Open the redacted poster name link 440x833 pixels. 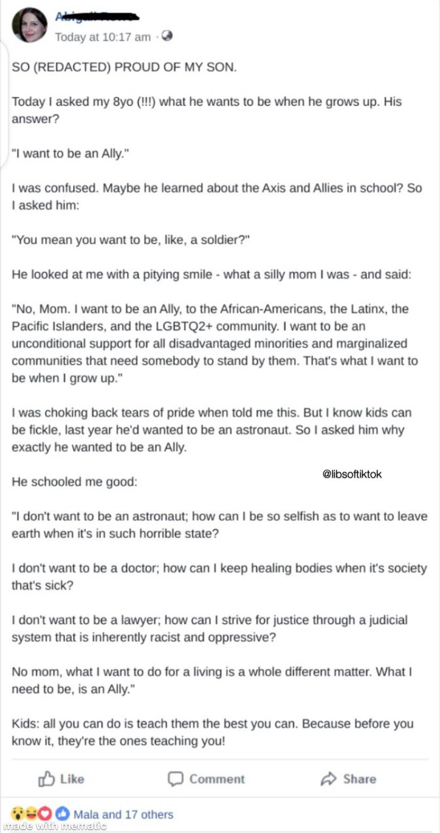click(96, 16)
